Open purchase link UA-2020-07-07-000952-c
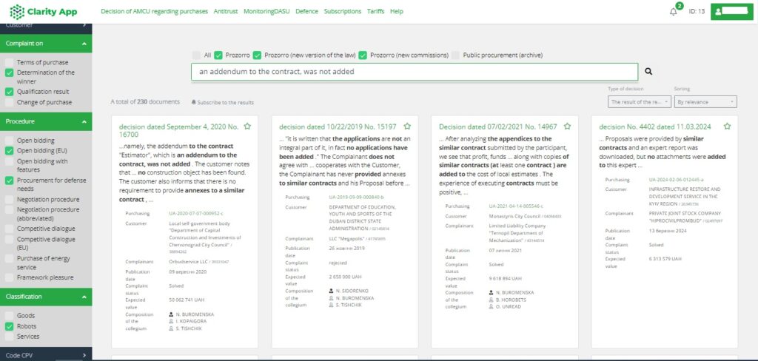The height and width of the screenshot is (361, 758). tap(195, 213)
